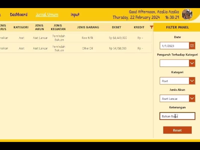Open the Dashboard menu item
Screen dimensions: 200x150
point(19,14)
